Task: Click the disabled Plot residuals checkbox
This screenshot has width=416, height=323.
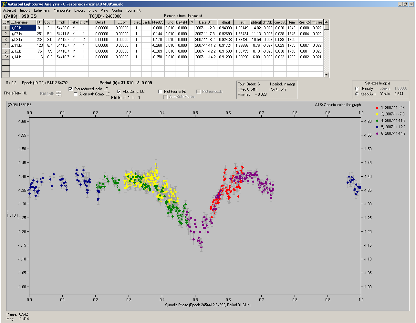Action: (199, 92)
